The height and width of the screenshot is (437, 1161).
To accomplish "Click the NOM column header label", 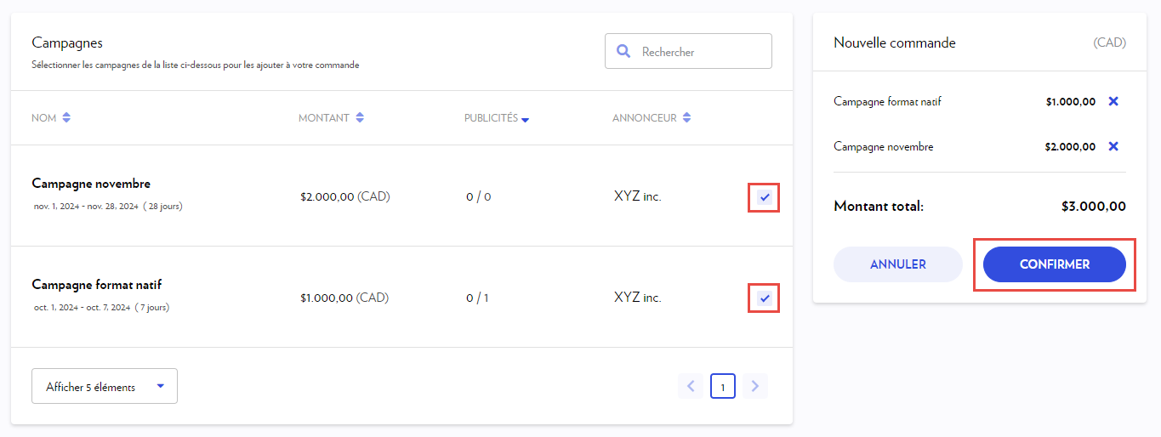I will [44, 118].
